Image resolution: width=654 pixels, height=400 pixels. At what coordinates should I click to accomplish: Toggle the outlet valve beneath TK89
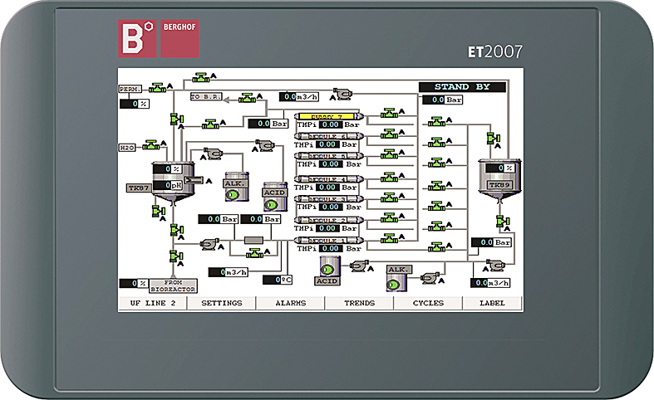499,221
